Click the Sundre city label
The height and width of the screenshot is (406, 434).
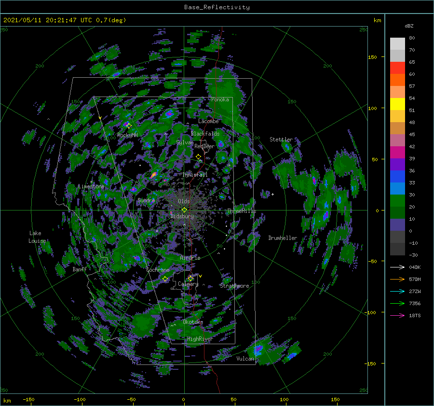(146, 200)
